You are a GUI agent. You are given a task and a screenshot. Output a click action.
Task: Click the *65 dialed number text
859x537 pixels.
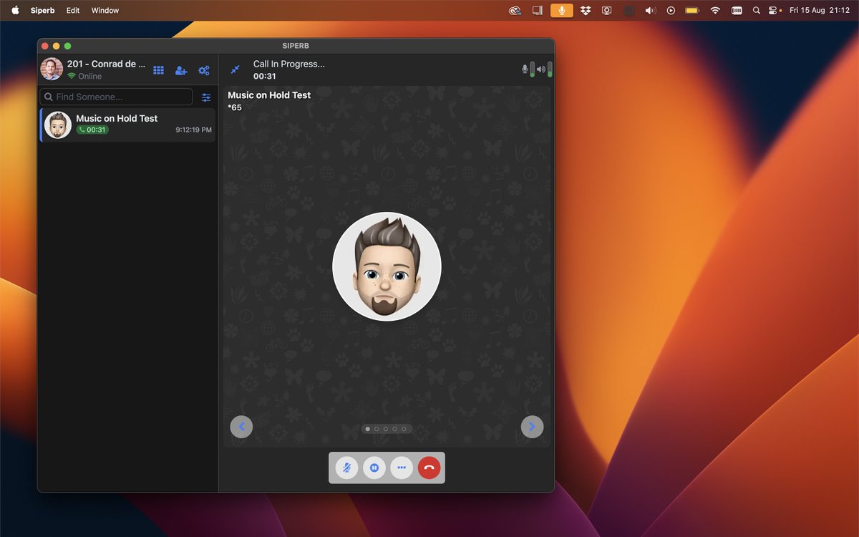coord(235,107)
